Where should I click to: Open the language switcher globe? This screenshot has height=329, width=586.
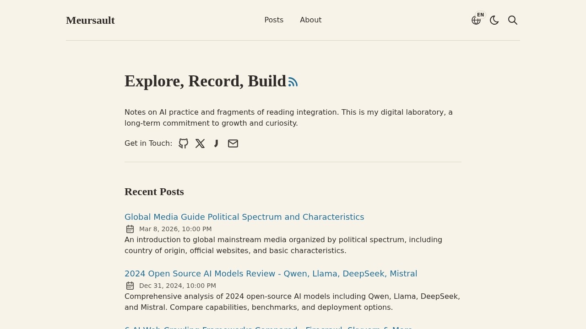[x=476, y=20]
